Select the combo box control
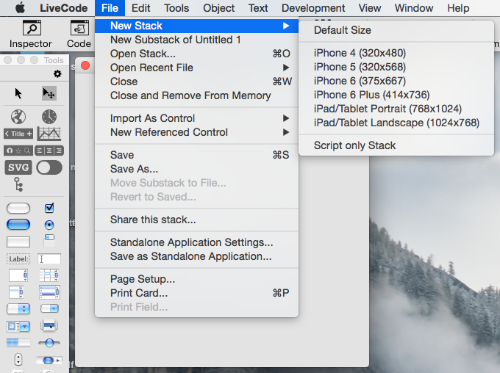Image resolution: width=500 pixels, height=373 pixels. tap(18, 326)
